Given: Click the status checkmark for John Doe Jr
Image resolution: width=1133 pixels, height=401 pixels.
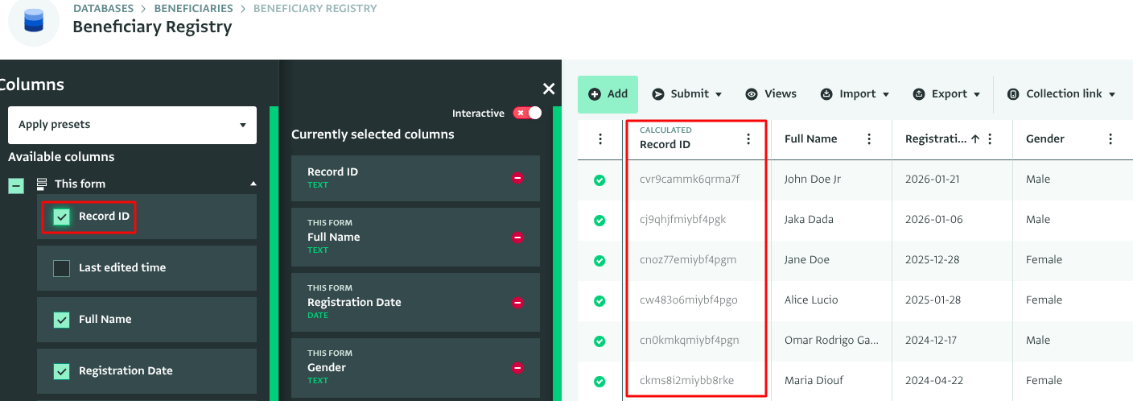Looking at the screenshot, I should pyautogui.click(x=599, y=180).
